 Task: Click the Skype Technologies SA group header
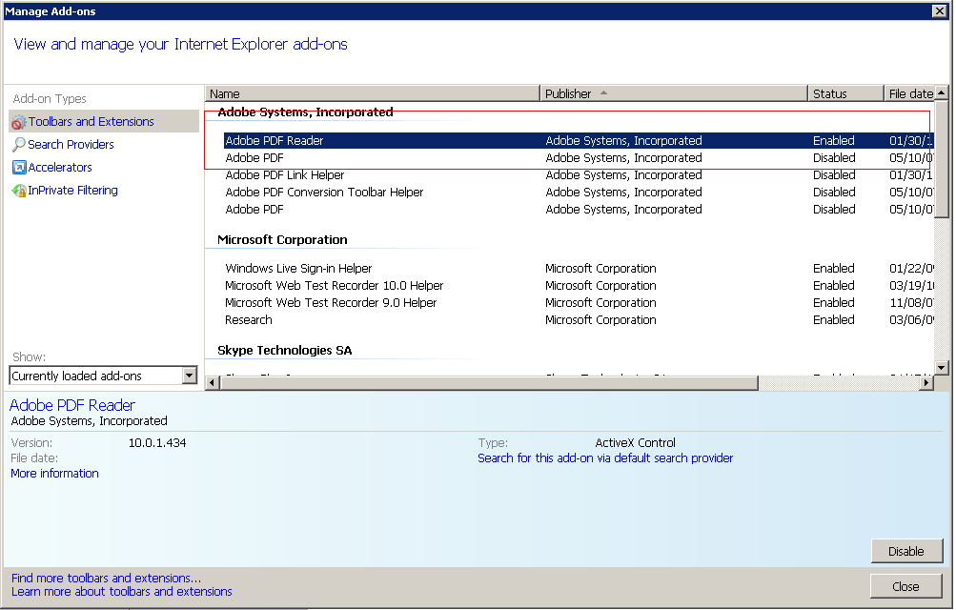pyautogui.click(x=285, y=350)
